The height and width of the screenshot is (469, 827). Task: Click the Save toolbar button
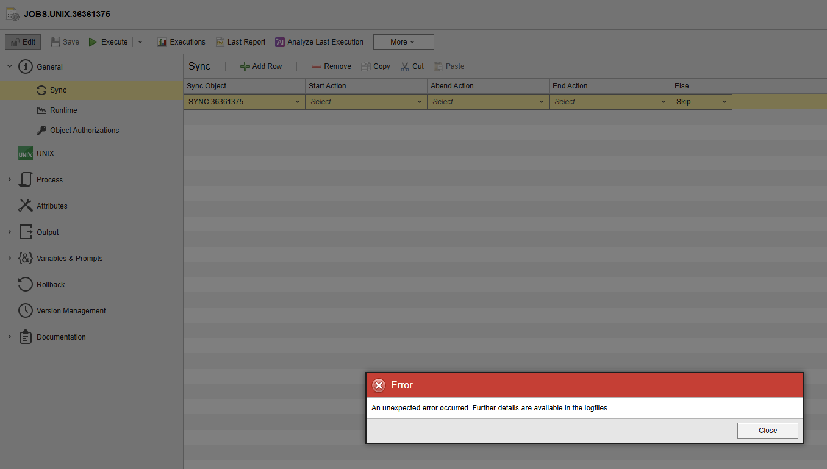65,42
